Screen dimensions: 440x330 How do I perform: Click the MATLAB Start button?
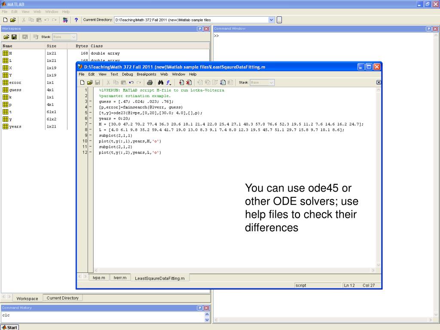click(x=9, y=327)
